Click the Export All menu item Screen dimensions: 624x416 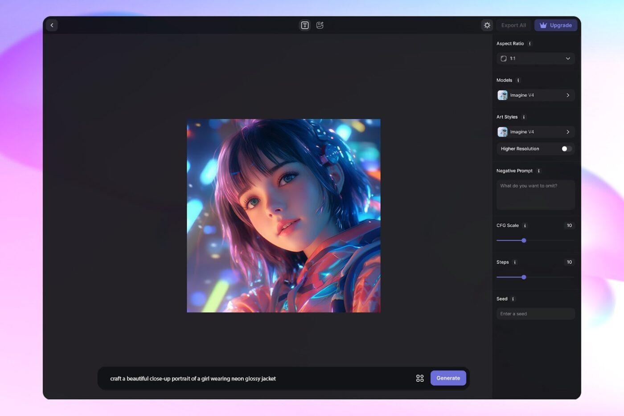pyautogui.click(x=513, y=25)
